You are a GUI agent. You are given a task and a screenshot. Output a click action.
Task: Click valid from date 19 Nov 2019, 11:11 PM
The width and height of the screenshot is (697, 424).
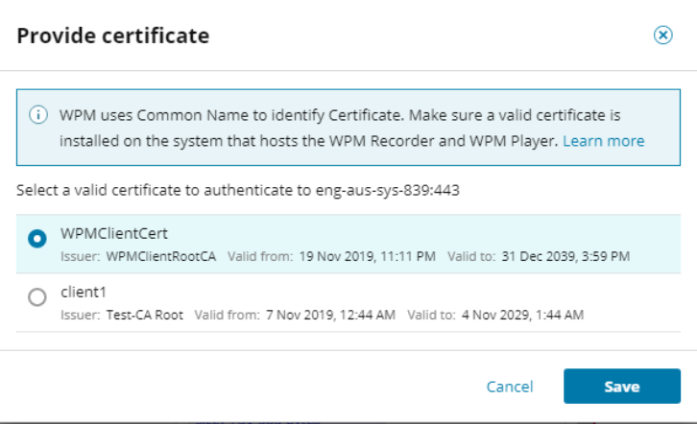coord(367,256)
